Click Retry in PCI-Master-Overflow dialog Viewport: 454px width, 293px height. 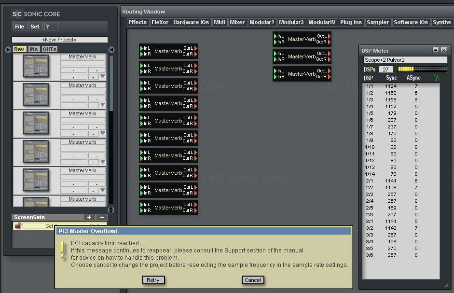pos(153,280)
